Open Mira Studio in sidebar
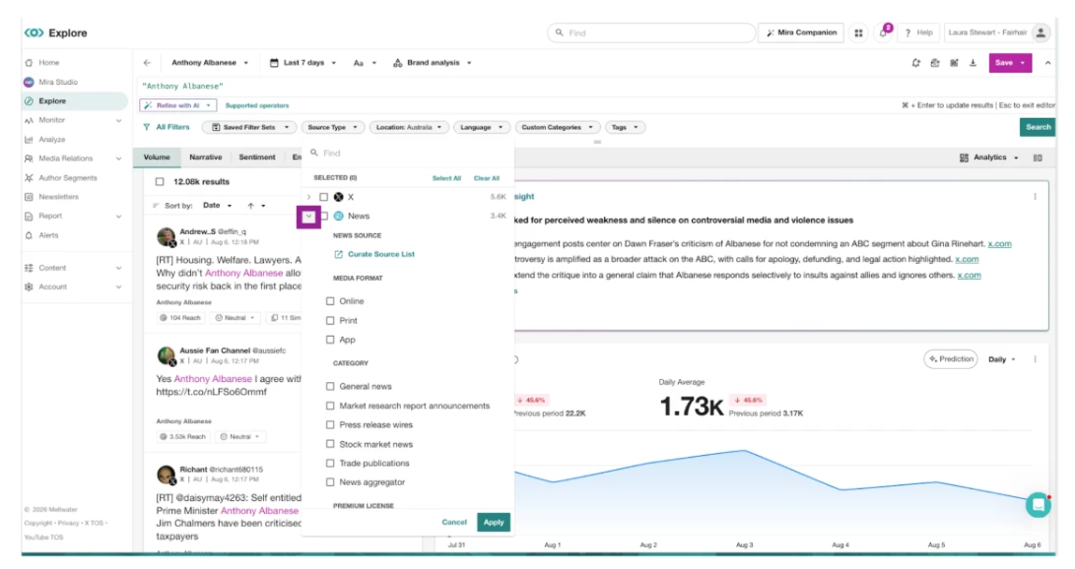 [x=58, y=82]
